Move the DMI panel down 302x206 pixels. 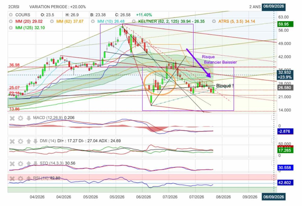coord(35,141)
